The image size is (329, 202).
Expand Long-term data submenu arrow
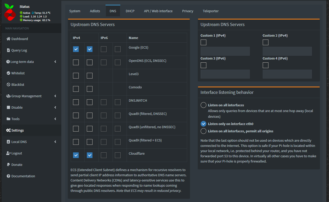[x=55, y=62]
